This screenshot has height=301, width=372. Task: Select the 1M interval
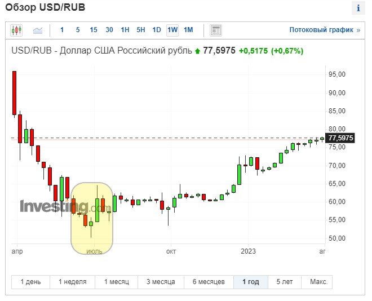188,30
